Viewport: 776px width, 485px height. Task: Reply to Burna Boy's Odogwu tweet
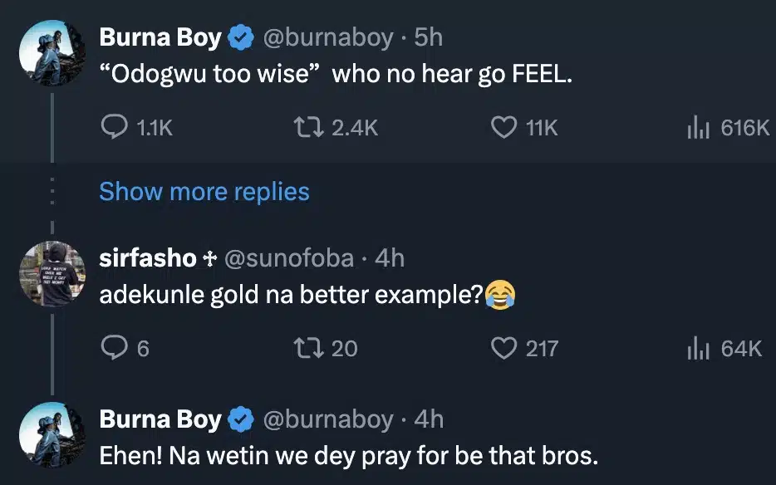[x=112, y=127]
